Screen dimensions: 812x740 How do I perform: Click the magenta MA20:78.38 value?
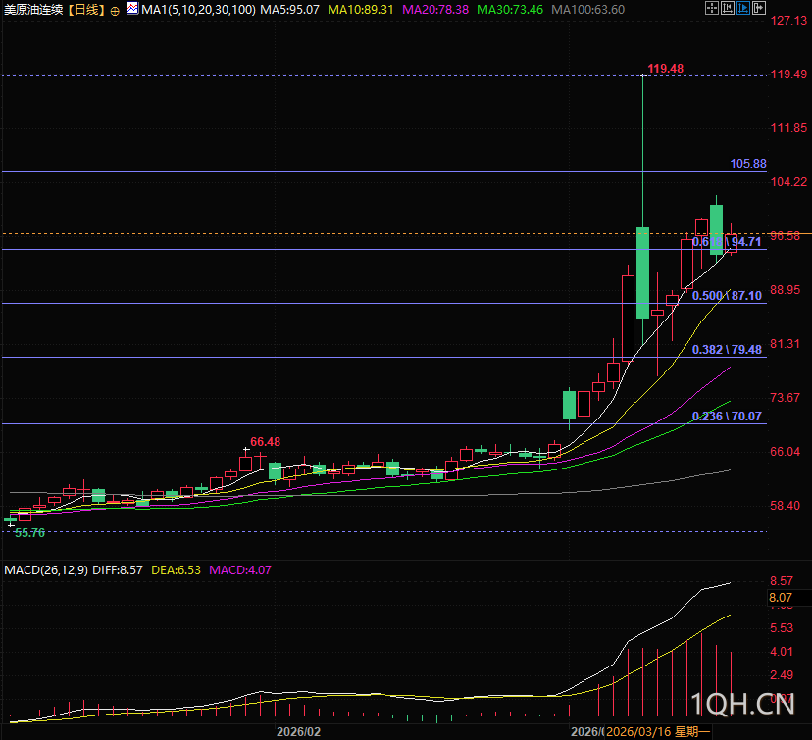click(435, 10)
